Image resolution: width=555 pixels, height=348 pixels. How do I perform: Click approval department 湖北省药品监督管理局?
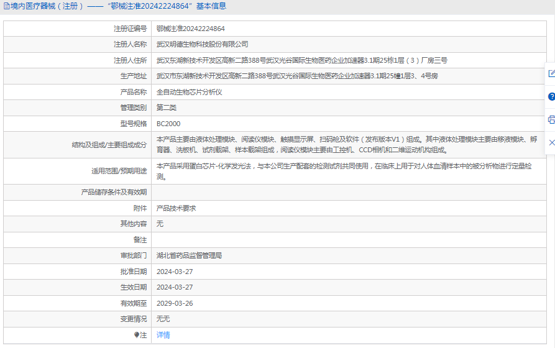point(189,255)
